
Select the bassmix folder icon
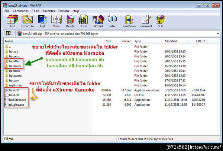click(x=6, y=71)
